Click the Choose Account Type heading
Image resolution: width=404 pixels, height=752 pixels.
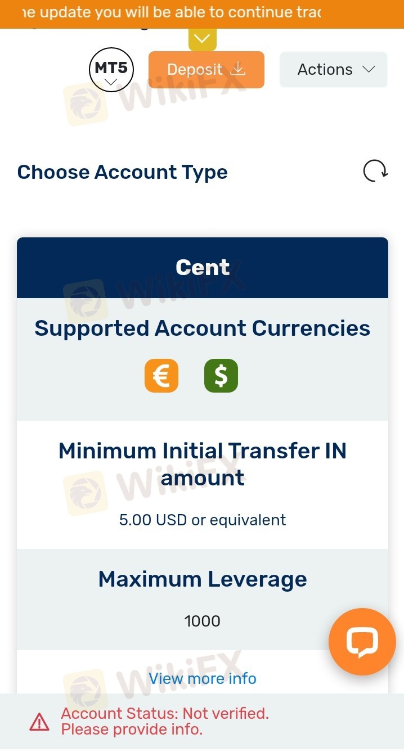click(123, 172)
